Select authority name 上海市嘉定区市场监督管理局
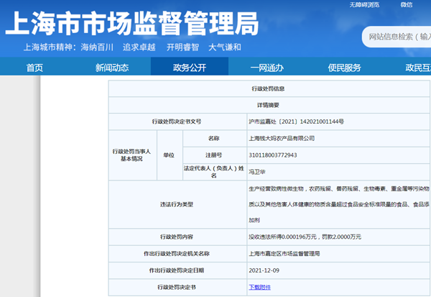The image size is (431, 297). [284, 254]
